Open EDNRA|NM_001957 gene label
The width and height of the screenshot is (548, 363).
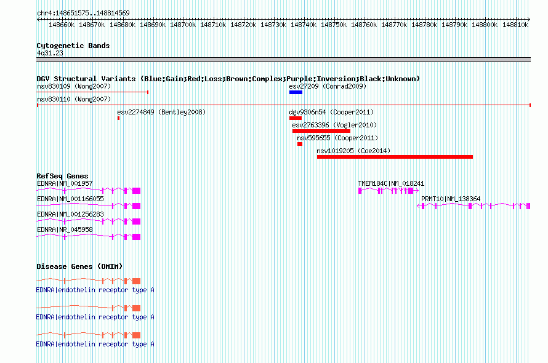point(65,183)
